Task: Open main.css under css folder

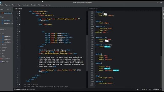Action: point(7,39)
